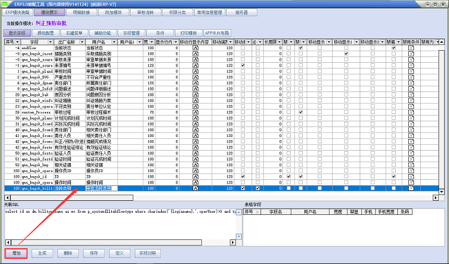Click the 'A' content icon in the 严重类别 row
The width and height of the screenshot is (449, 264).
(x=195, y=77)
